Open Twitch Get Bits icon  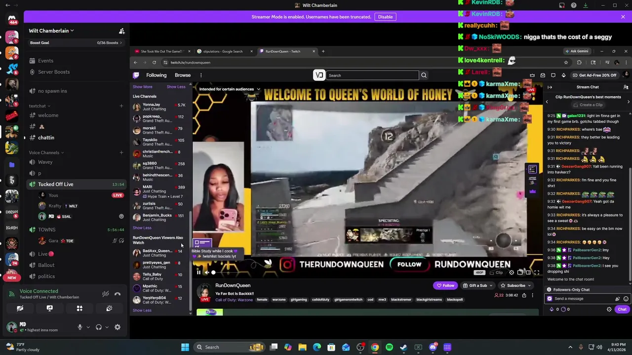pyautogui.click(x=564, y=75)
